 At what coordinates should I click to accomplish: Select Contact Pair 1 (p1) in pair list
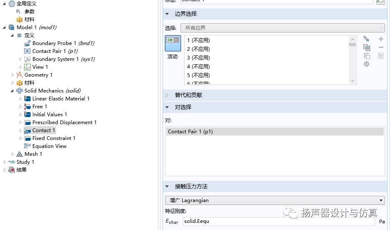coord(274,132)
